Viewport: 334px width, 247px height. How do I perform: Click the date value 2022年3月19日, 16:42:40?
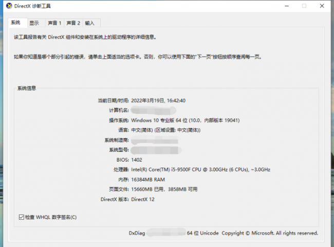coord(158,100)
